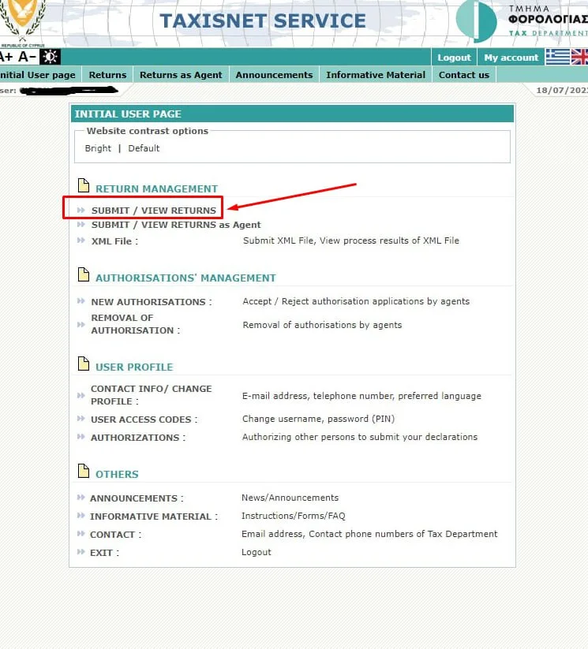
Task: Switch language with the Greek flag icon
Action: pos(557,57)
